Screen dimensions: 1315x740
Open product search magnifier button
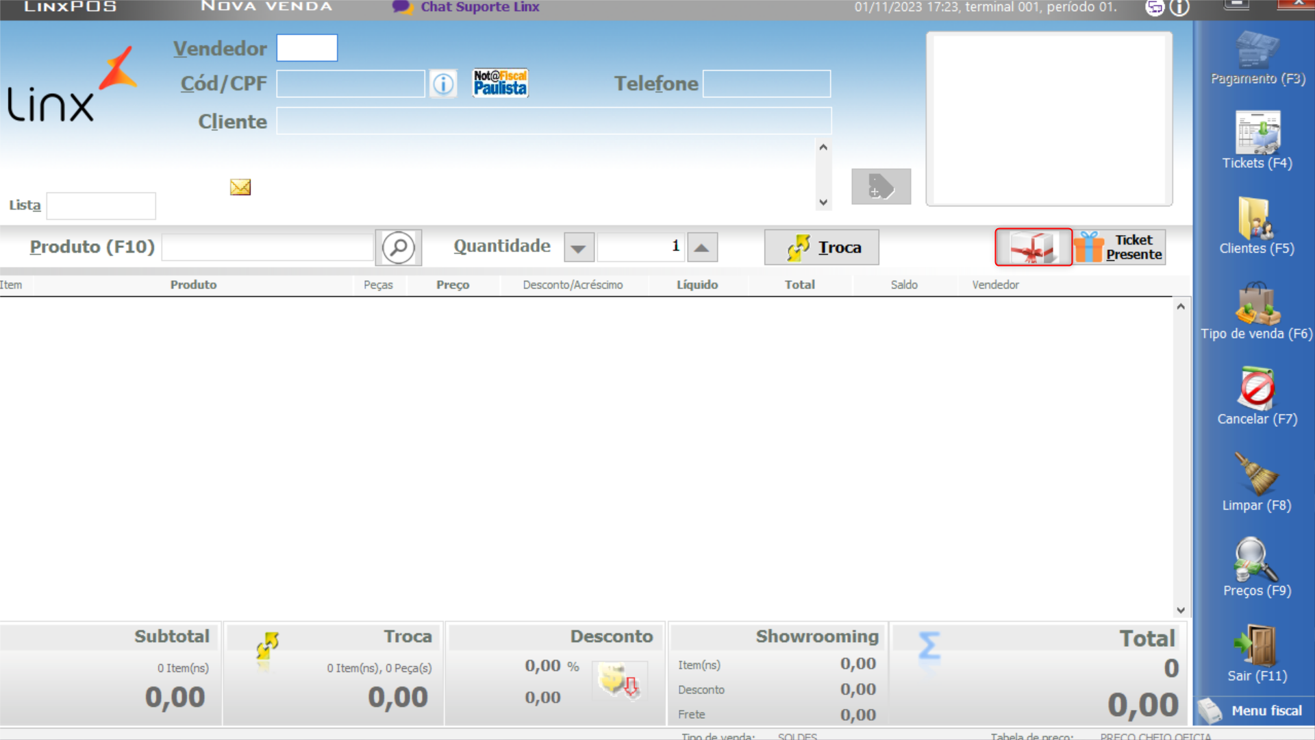coord(398,247)
